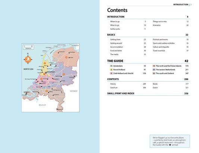Viewport: 199px width, 153px height.
Task: Click the purple chapter 5 square beside eastern Netherlands
Action: point(154,70)
